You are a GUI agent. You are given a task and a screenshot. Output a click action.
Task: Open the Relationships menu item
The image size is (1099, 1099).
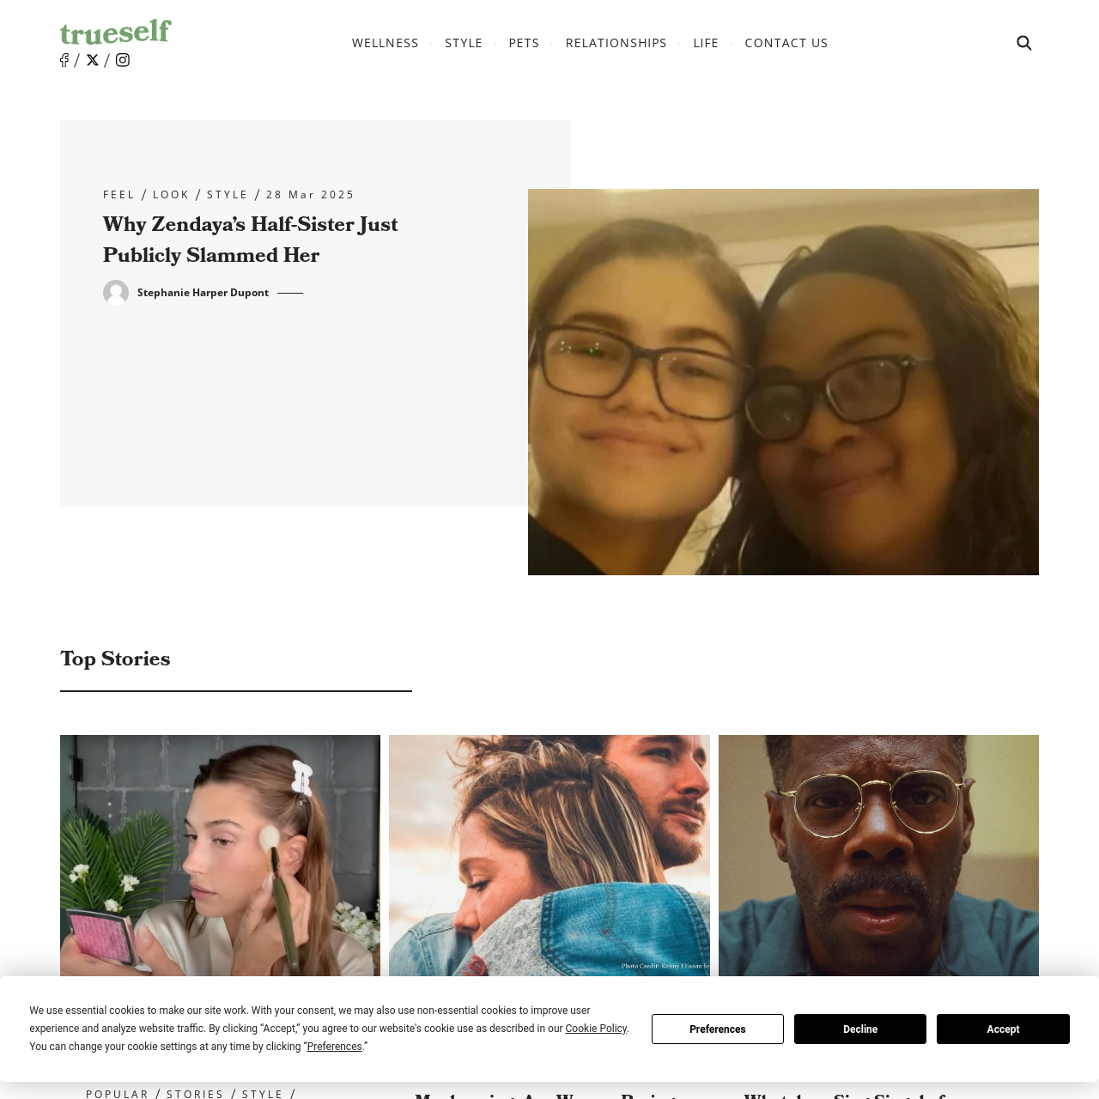(616, 43)
